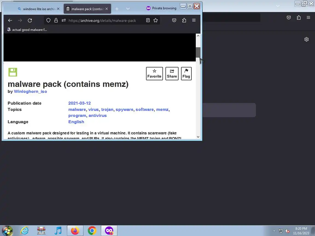The image size is (315, 236).
Task: Open publication date 2021-03-12 link
Action: point(80,103)
